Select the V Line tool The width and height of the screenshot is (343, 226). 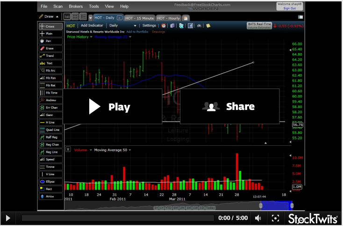(51, 174)
